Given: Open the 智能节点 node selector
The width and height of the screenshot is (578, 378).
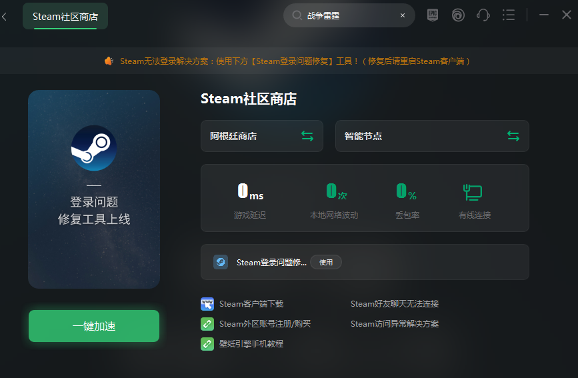Looking at the screenshot, I should click(x=432, y=136).
